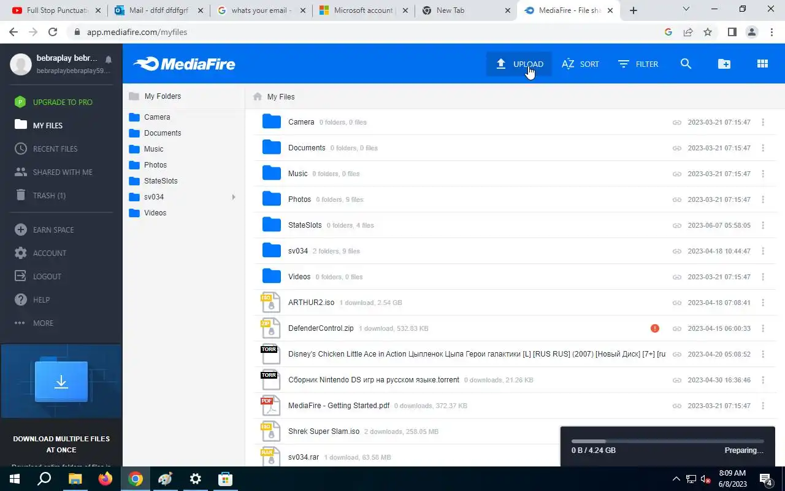
Task: Click the download multiple files promo image
Action: (x=61, y=381)
